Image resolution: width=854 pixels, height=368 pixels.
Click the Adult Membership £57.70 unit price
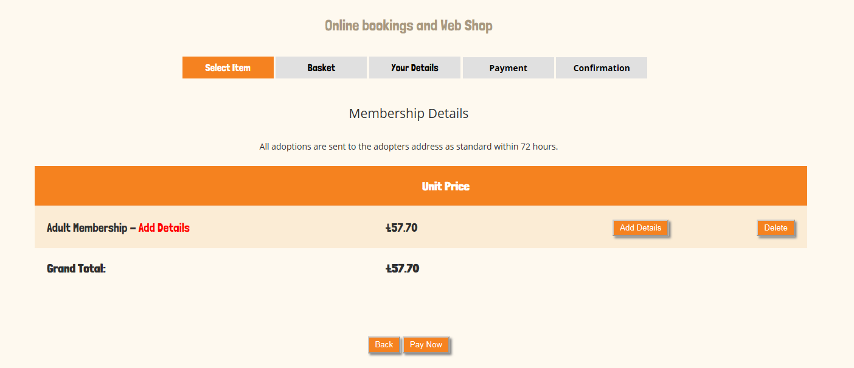point(401,228)
